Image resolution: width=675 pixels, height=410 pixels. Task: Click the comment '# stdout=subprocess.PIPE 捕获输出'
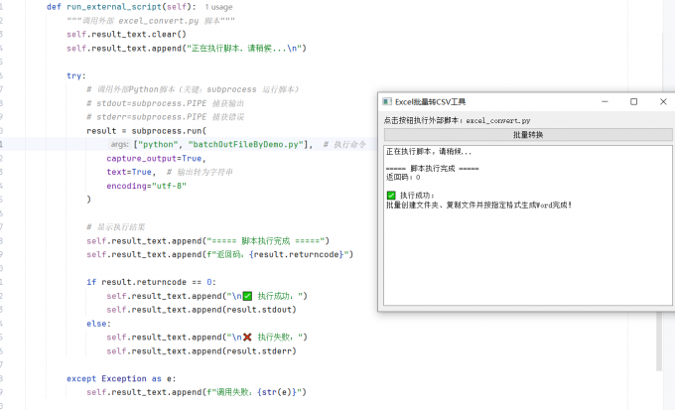pyautogui.click(x=166, y=103)
